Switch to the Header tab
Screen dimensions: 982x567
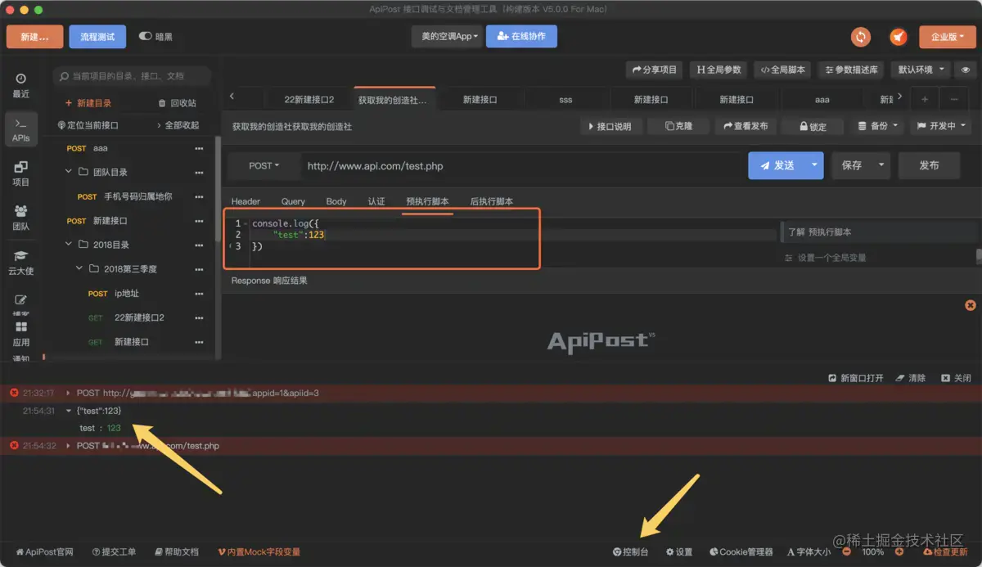[x=245, y=201]
